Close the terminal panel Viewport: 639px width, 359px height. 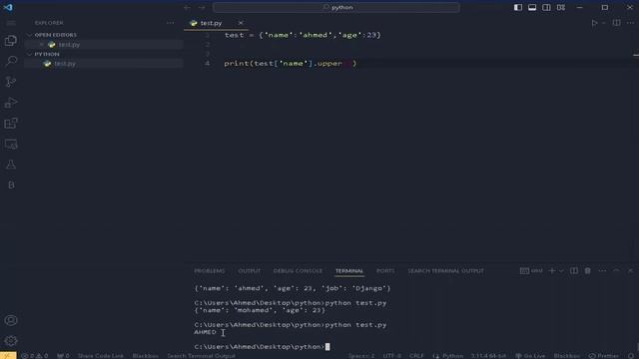click(630, 270)
